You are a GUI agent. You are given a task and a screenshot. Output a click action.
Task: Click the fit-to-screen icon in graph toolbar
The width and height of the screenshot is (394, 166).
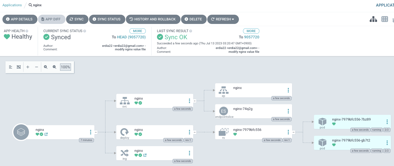click(x=19, y=67)
